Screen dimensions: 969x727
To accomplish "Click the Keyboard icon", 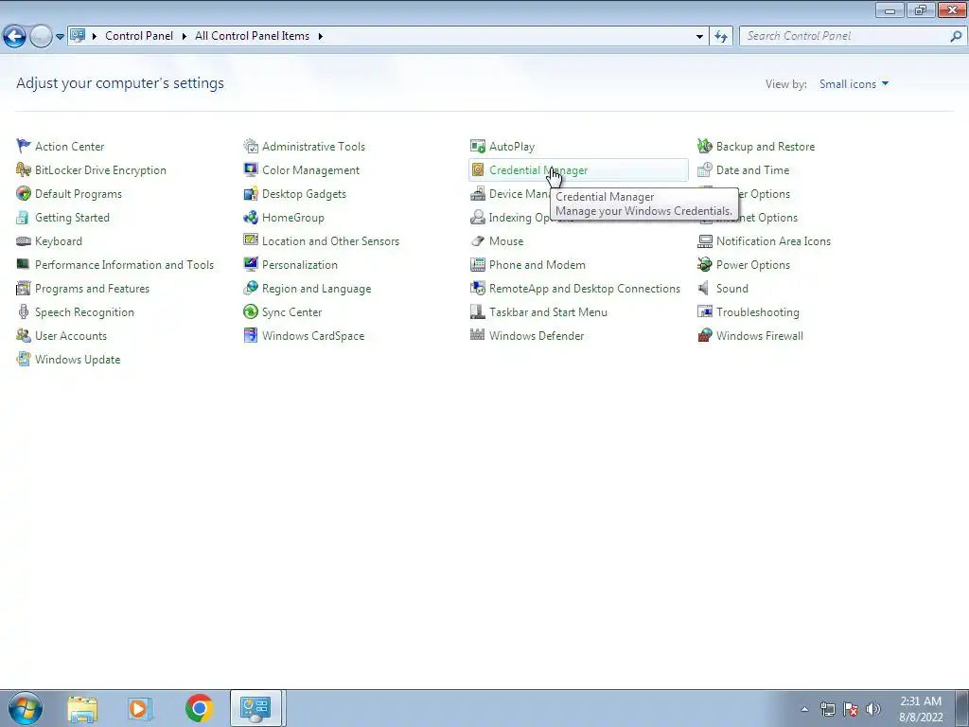I will [x=24, y=241].
